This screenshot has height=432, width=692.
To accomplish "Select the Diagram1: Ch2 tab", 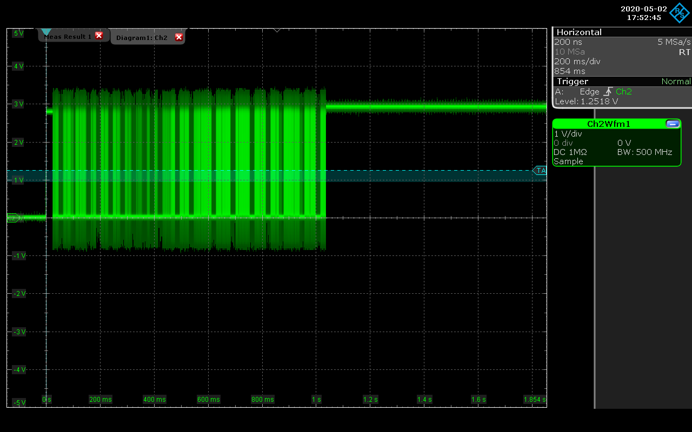I will (141, 37).
